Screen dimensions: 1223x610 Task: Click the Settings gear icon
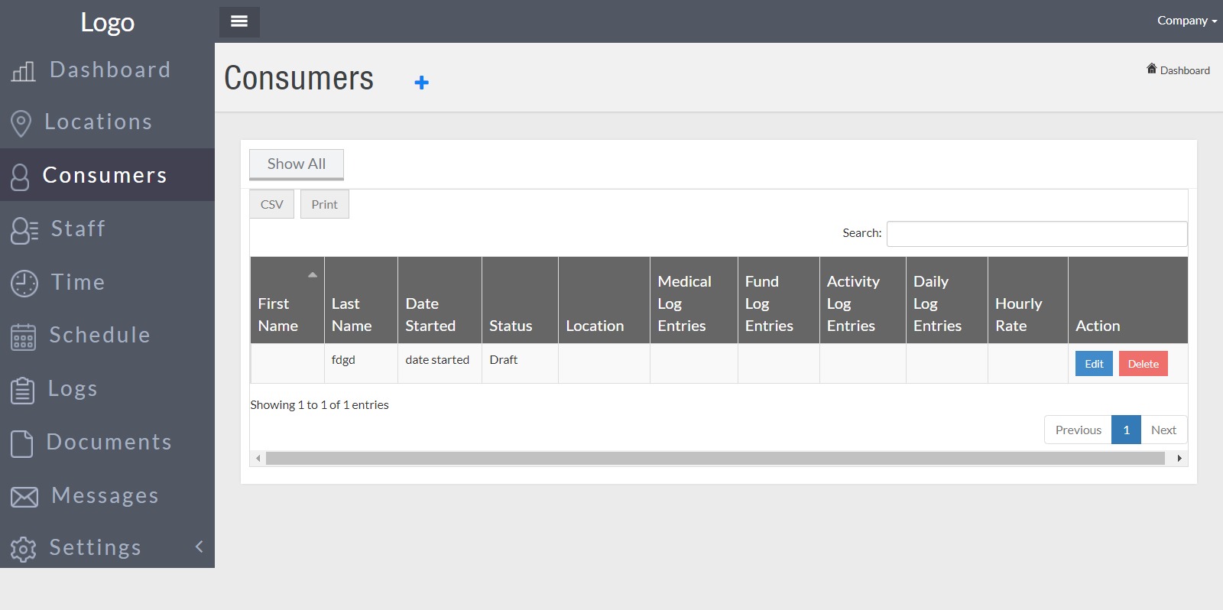click(24, 549)
